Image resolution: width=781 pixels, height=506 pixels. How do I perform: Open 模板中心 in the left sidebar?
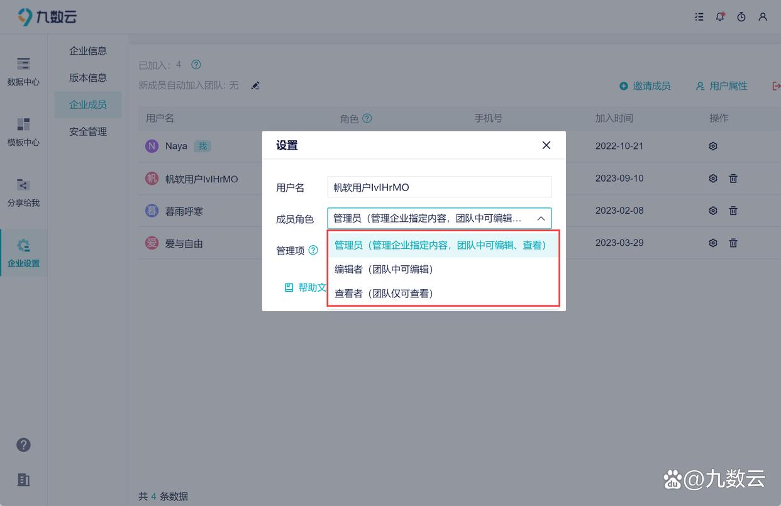point(23,131)
